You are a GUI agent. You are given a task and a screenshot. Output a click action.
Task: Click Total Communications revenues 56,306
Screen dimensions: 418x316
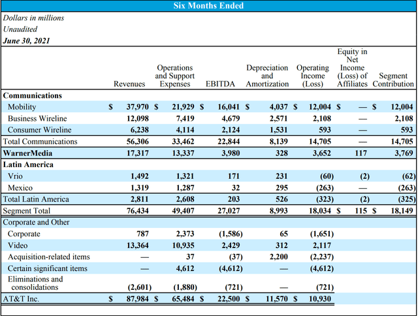pos(137,142)
